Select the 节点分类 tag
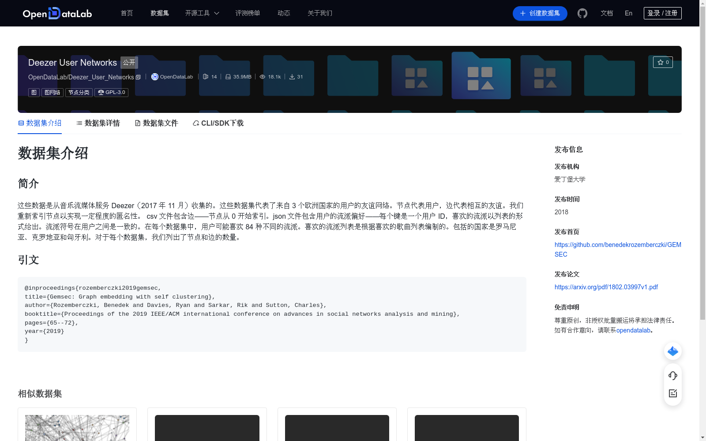This screenshot has height=441, width=706. pyautogui.click(x=79, y=93)
